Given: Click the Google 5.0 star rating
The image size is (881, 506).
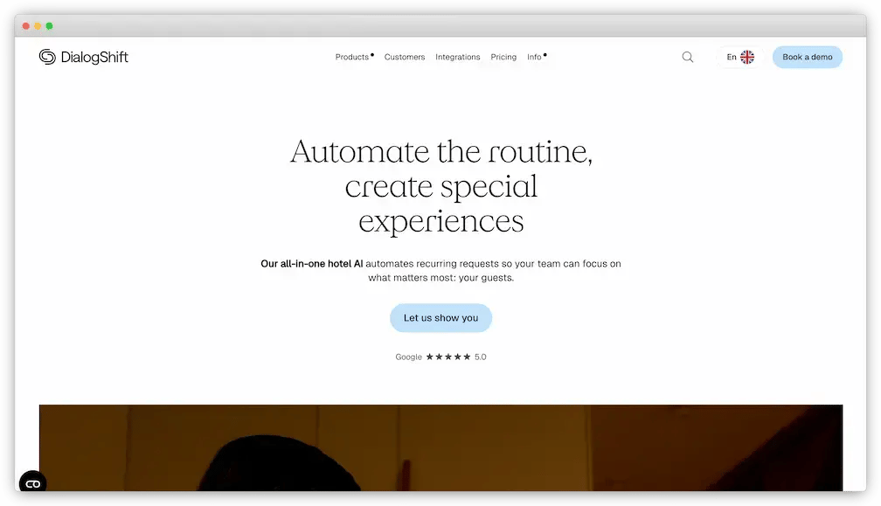Looking at the screenshot, I should (440, 357).
